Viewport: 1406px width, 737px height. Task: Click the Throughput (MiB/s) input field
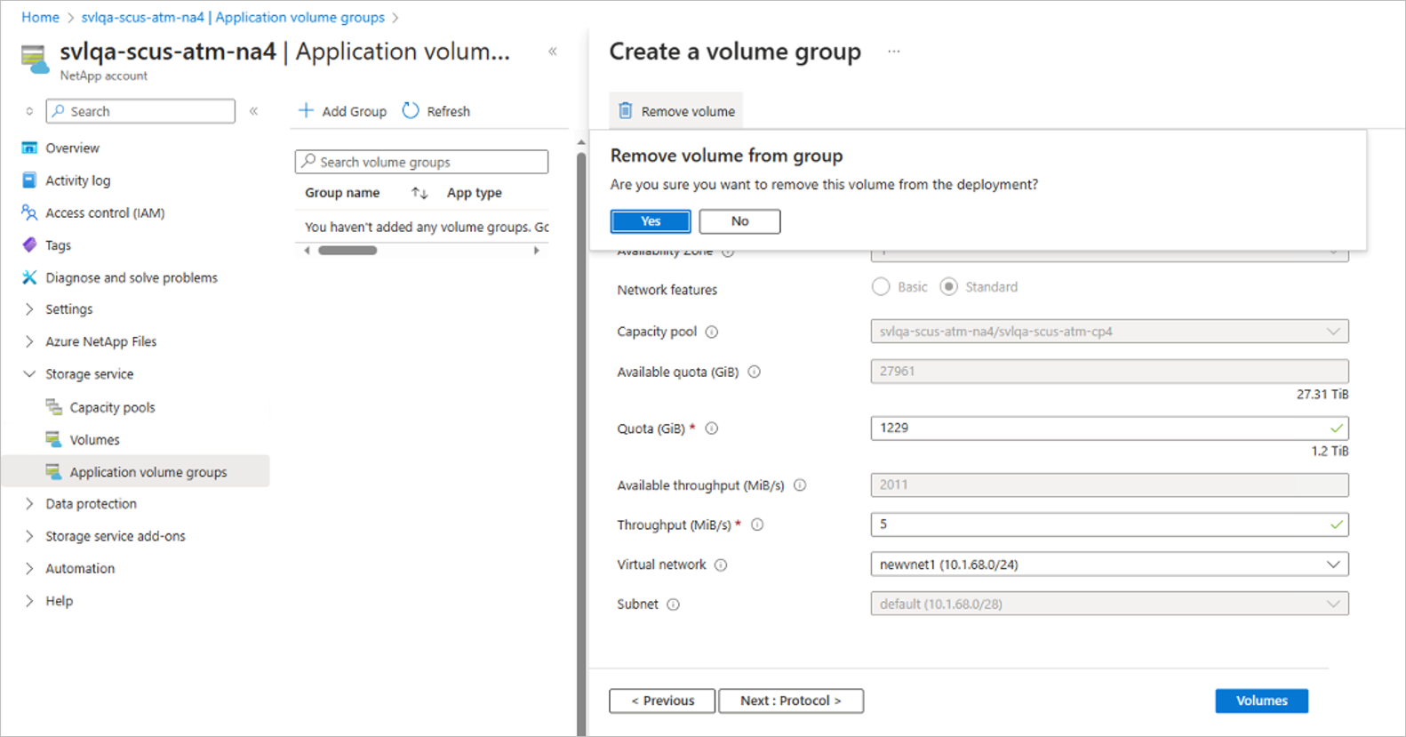1109,525
